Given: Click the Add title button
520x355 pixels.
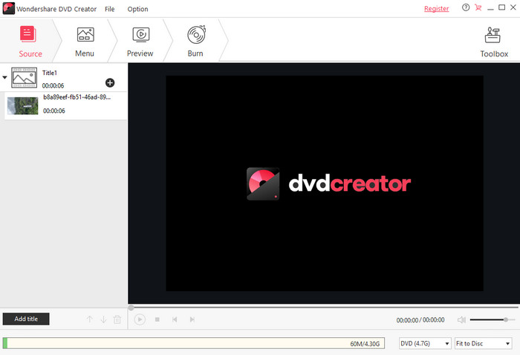Looking at the screenshot, I should [x=26, y=319].
